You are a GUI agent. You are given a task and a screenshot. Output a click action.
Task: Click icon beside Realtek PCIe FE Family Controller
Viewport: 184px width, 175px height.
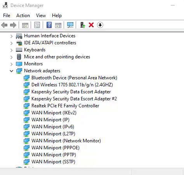point(26,106)
